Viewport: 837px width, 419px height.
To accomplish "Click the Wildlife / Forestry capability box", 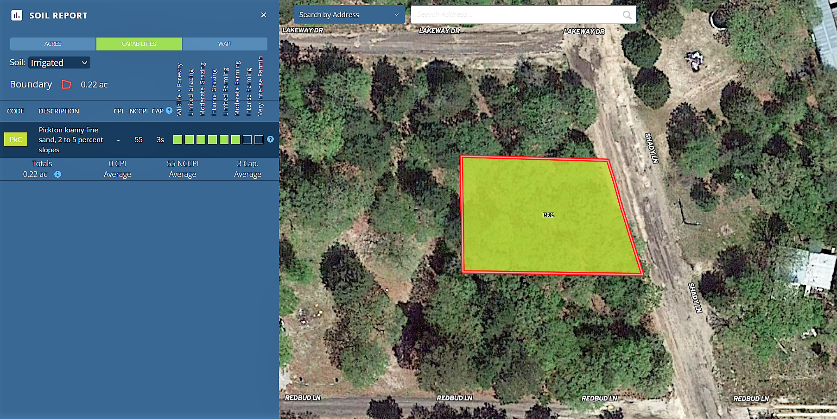I will pos(178,140).
